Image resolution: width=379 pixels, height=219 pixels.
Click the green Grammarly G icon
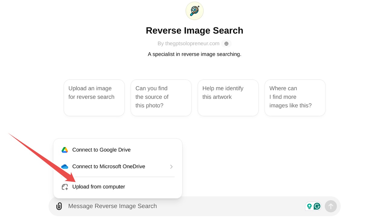[x=317, y=206]
